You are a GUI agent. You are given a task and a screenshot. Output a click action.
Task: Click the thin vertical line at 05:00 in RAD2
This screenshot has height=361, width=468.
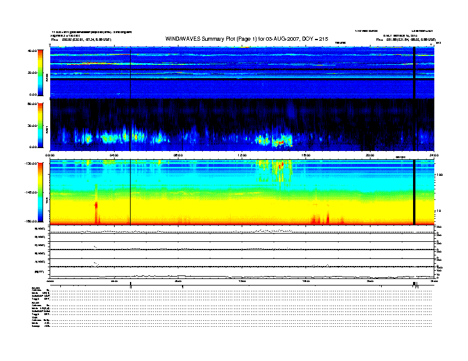[x=131, y=73]
